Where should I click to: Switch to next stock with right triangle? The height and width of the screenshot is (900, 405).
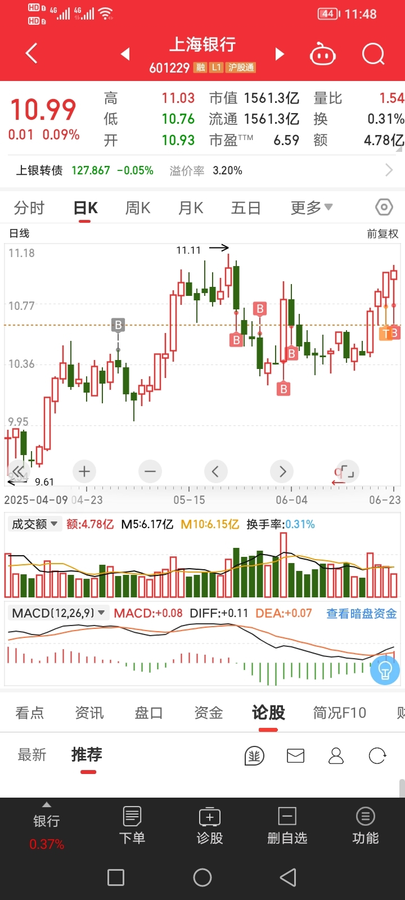pyautogui.click(x=280, y=54)
